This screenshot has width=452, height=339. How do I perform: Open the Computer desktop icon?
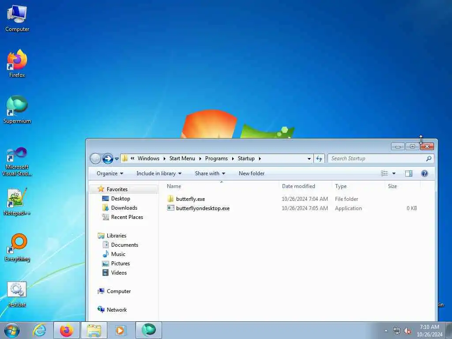[17, 19]
